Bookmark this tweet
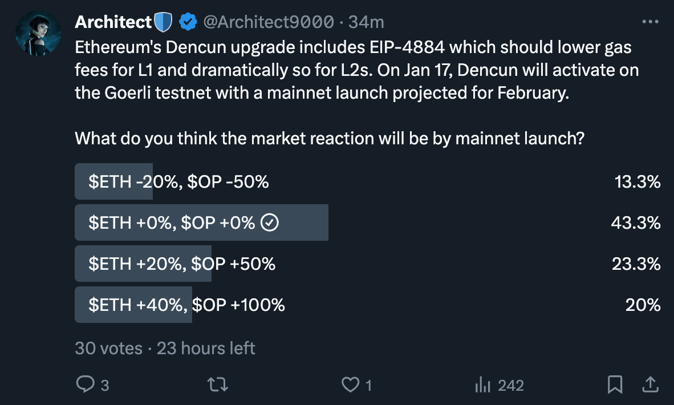 pos(615,385)
